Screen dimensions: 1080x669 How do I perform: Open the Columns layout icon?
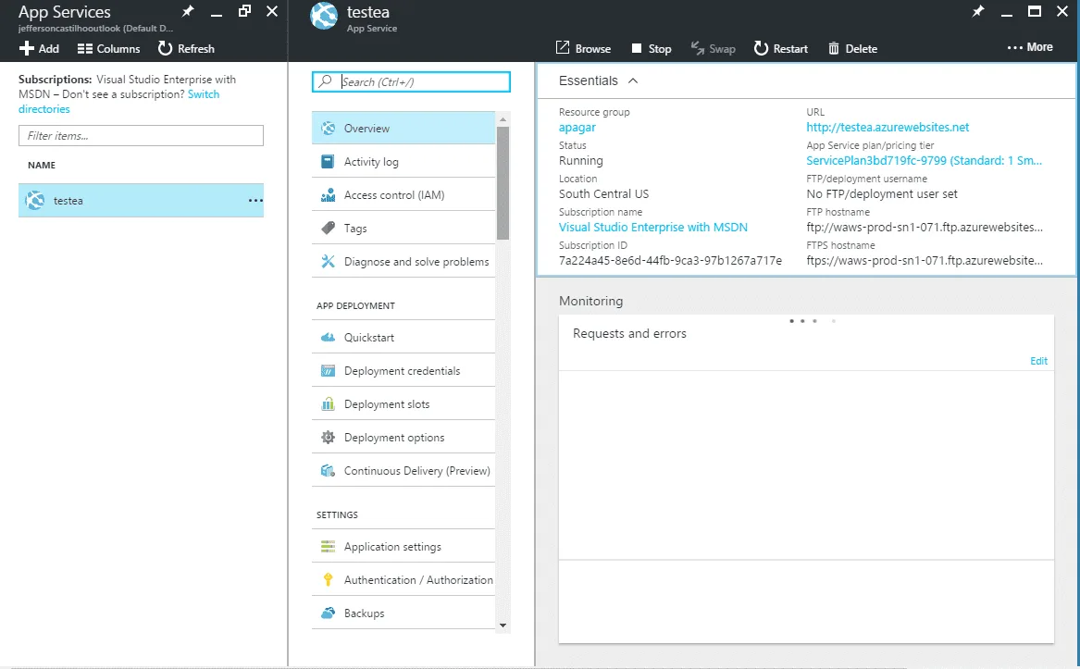(85, 49)
